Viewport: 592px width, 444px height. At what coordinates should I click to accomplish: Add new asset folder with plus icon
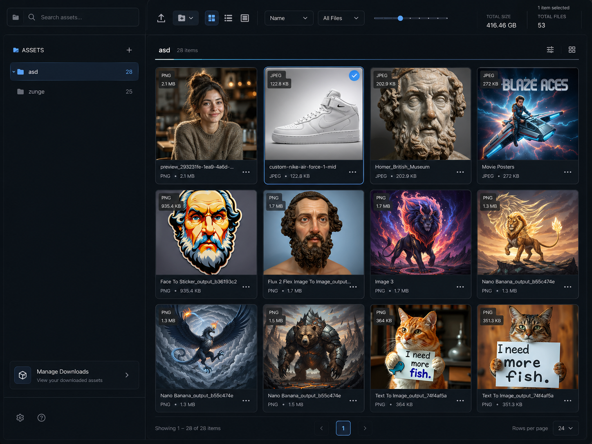129,50
